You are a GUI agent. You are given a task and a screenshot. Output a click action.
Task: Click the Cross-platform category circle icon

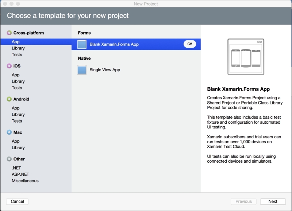click(x=9, y=33)
